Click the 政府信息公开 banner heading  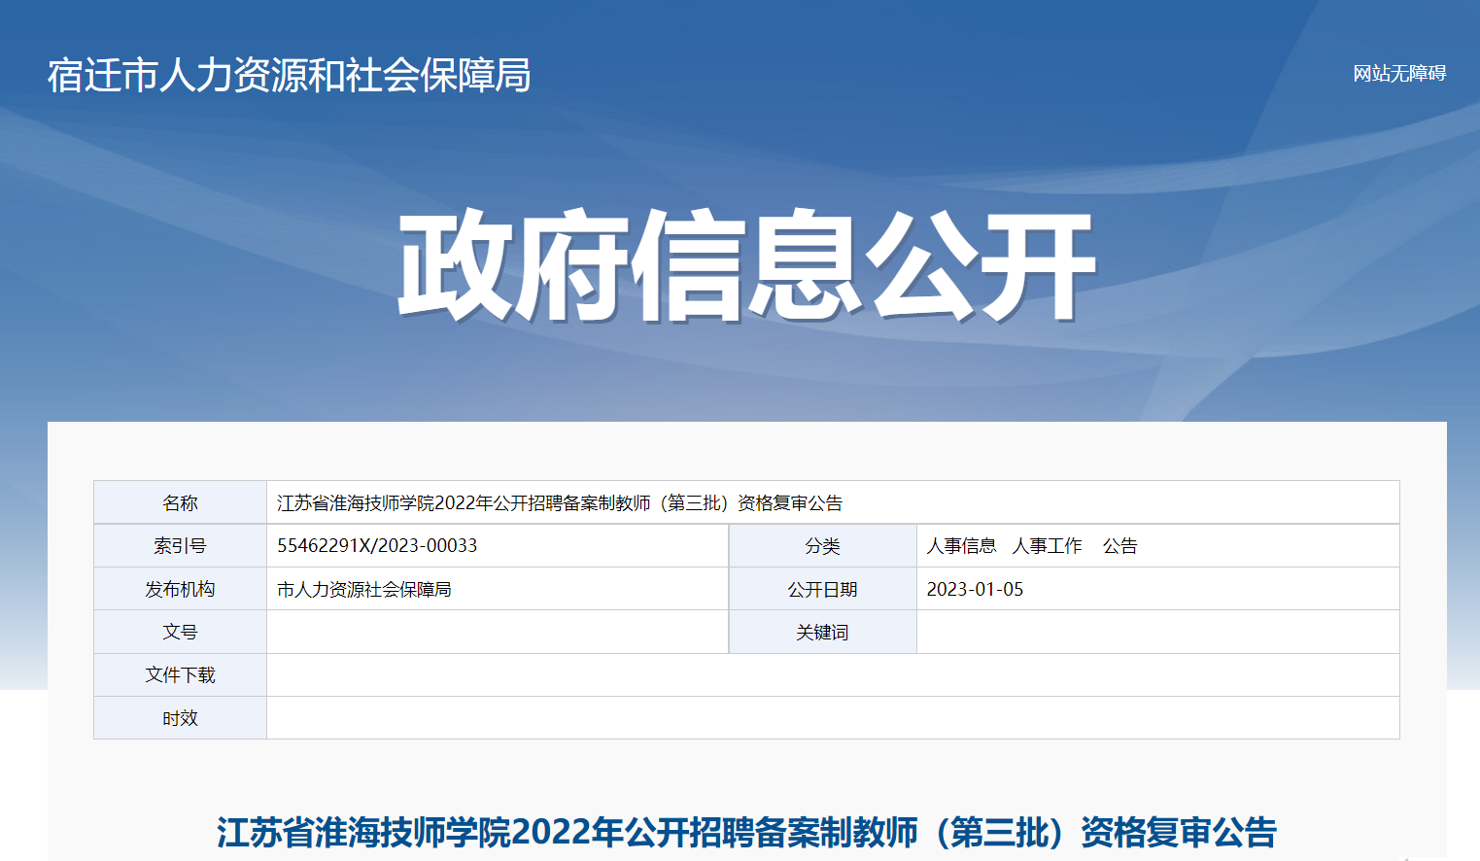pos(746,265)
